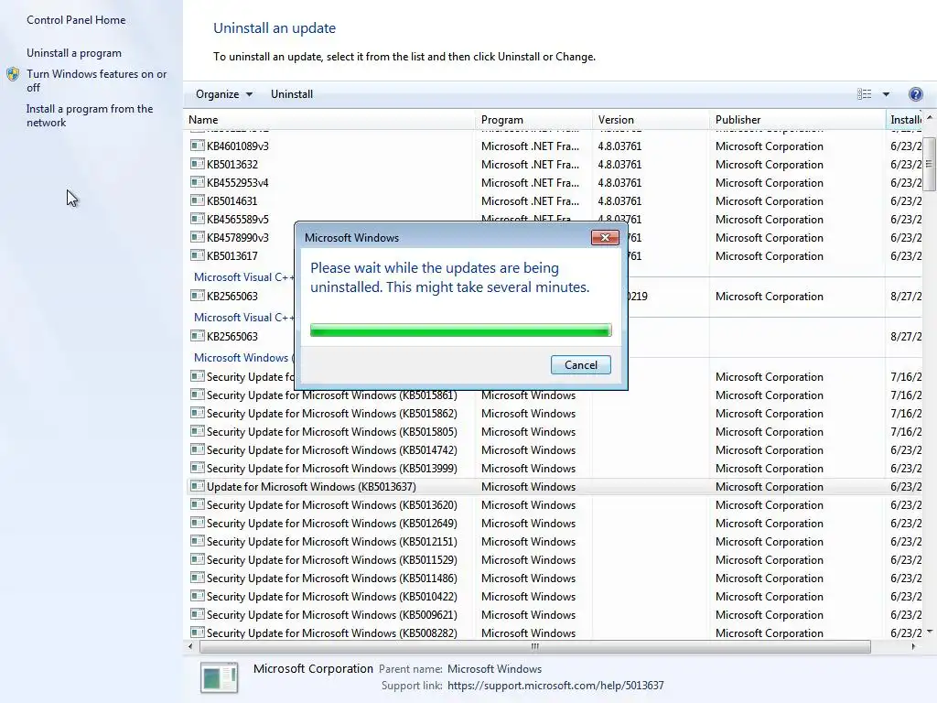Screen dimensions: 937x703
Task: Click icon of Security Update KB5008282
Action: (198, 633)
